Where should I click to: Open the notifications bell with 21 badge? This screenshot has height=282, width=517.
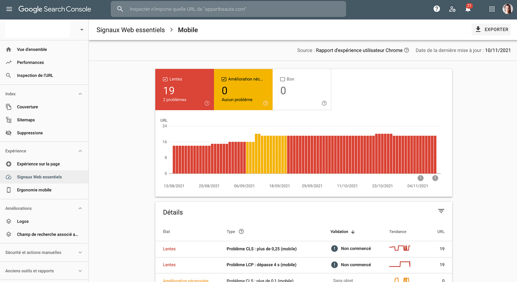coord(468,9)
